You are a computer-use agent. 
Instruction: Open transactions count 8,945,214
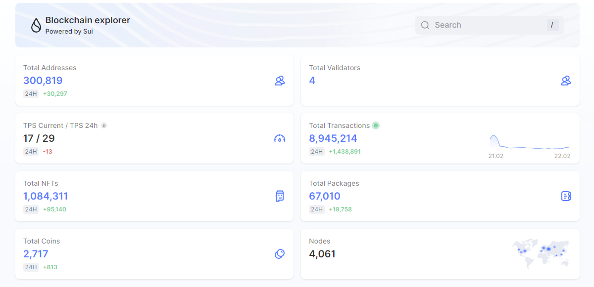click(x=334, y=138)
